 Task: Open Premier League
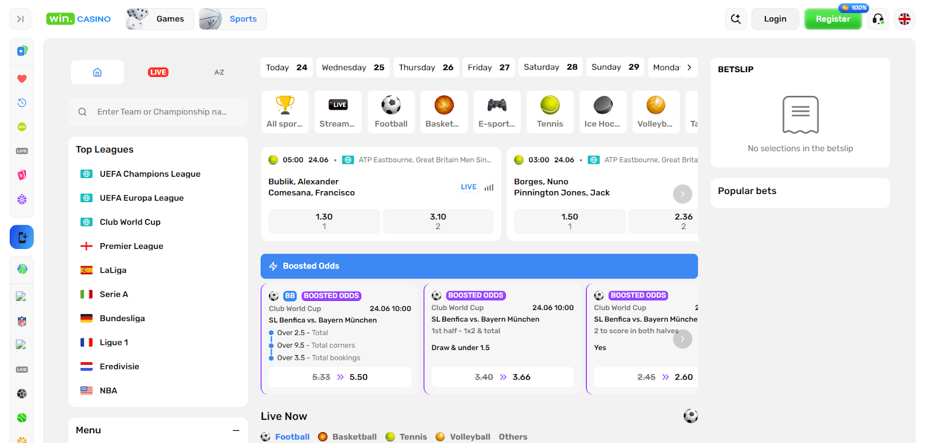click(x=131, y=246)
